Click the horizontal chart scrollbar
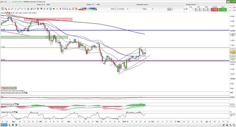Image resolution: width=236 pixels, height=127 pixels. 120,125
